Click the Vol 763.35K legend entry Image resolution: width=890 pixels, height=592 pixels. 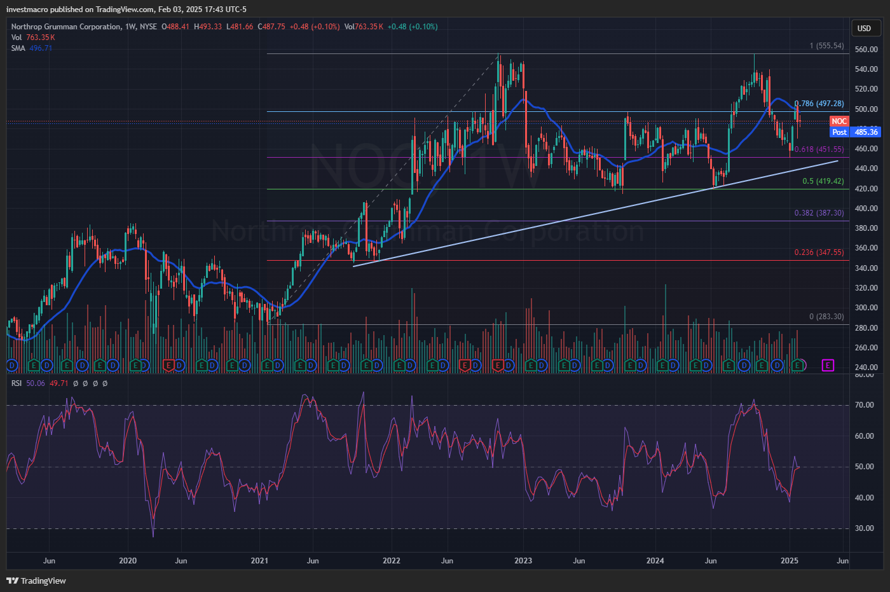click(33, 38)
